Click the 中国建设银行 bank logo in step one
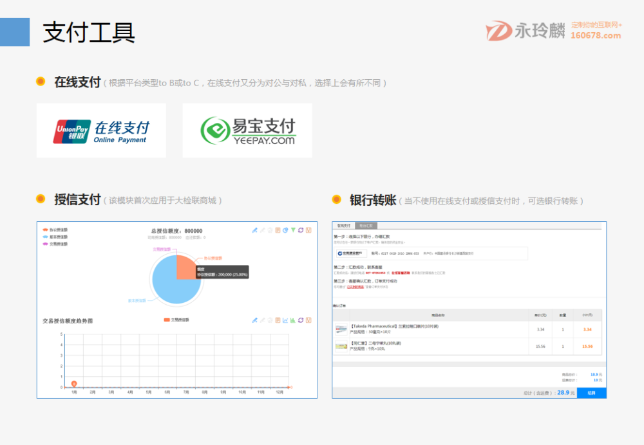Viewport: 644px width, 445px height. [x=351, y=253]
